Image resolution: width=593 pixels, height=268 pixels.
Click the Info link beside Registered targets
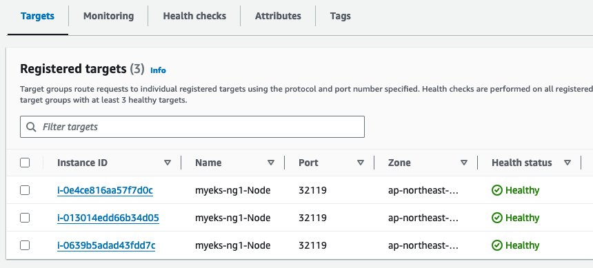pos(158,70)
